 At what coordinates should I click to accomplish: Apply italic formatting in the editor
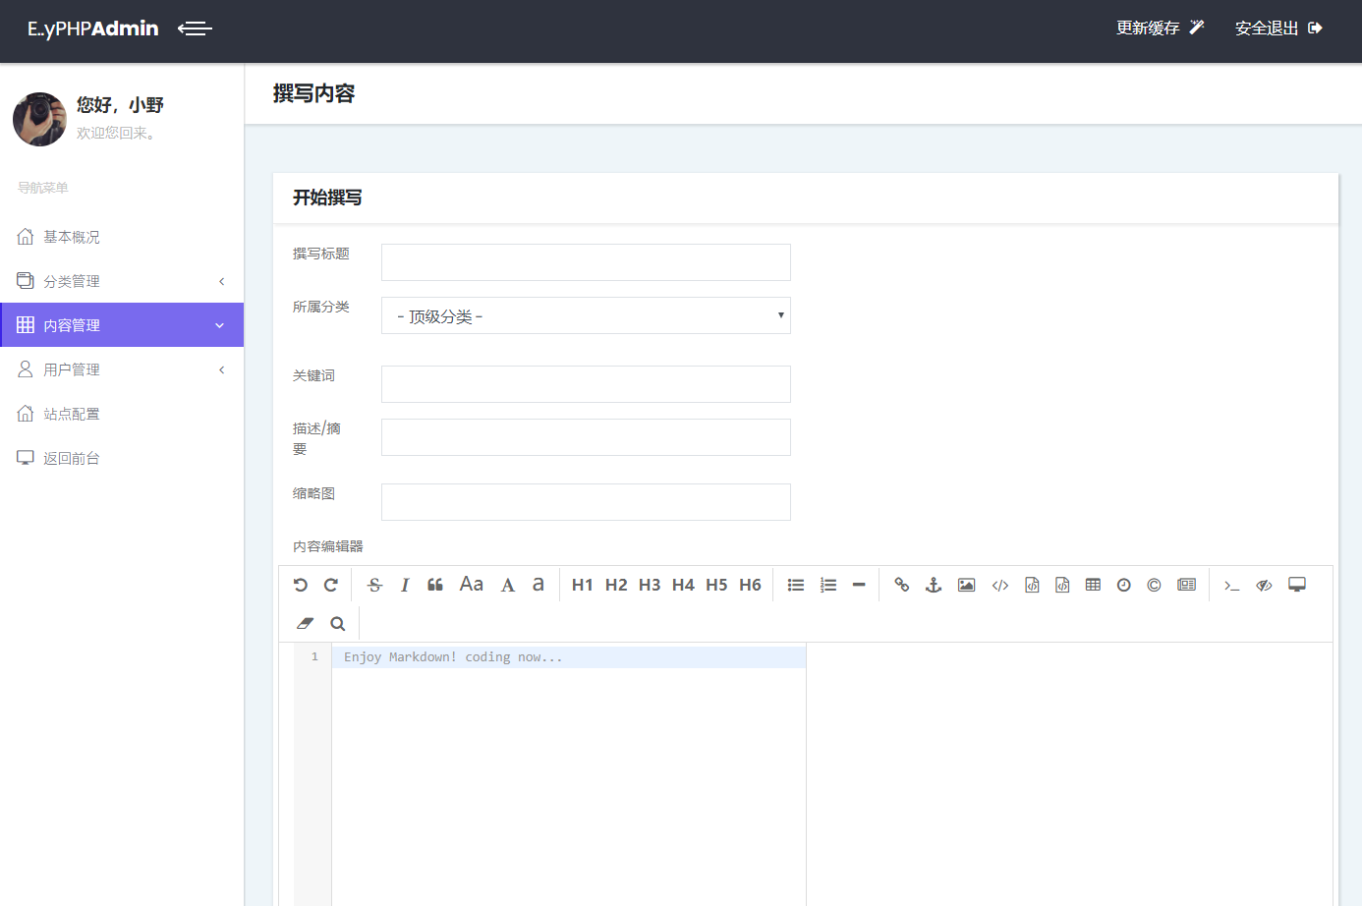click(405, 585)
